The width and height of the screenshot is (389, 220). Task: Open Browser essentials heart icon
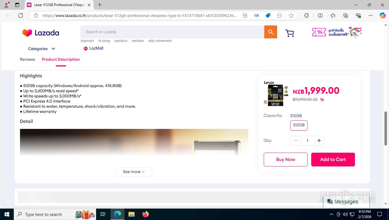[358, 15]
